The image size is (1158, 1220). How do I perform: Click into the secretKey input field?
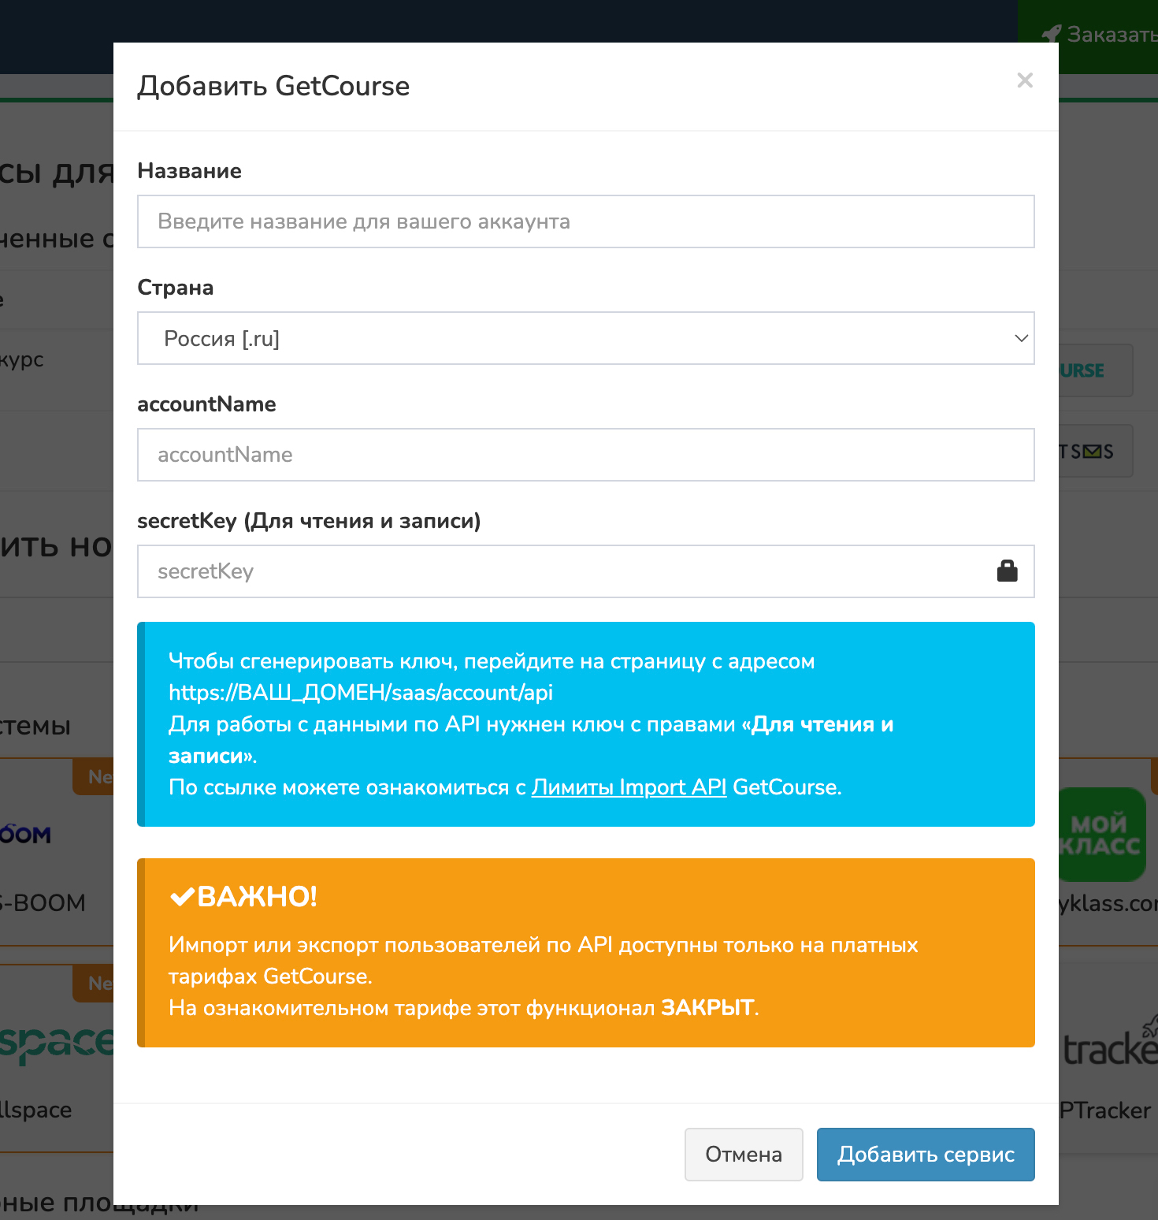[567, 571]
